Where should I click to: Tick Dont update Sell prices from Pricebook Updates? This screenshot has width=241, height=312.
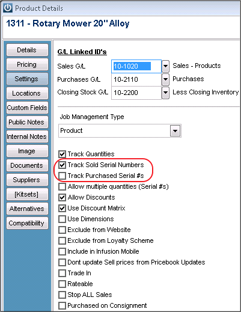point(62,262)
